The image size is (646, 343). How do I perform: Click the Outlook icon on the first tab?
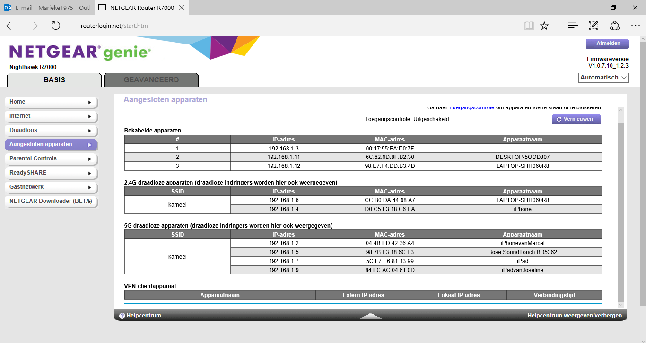(8, 8)
